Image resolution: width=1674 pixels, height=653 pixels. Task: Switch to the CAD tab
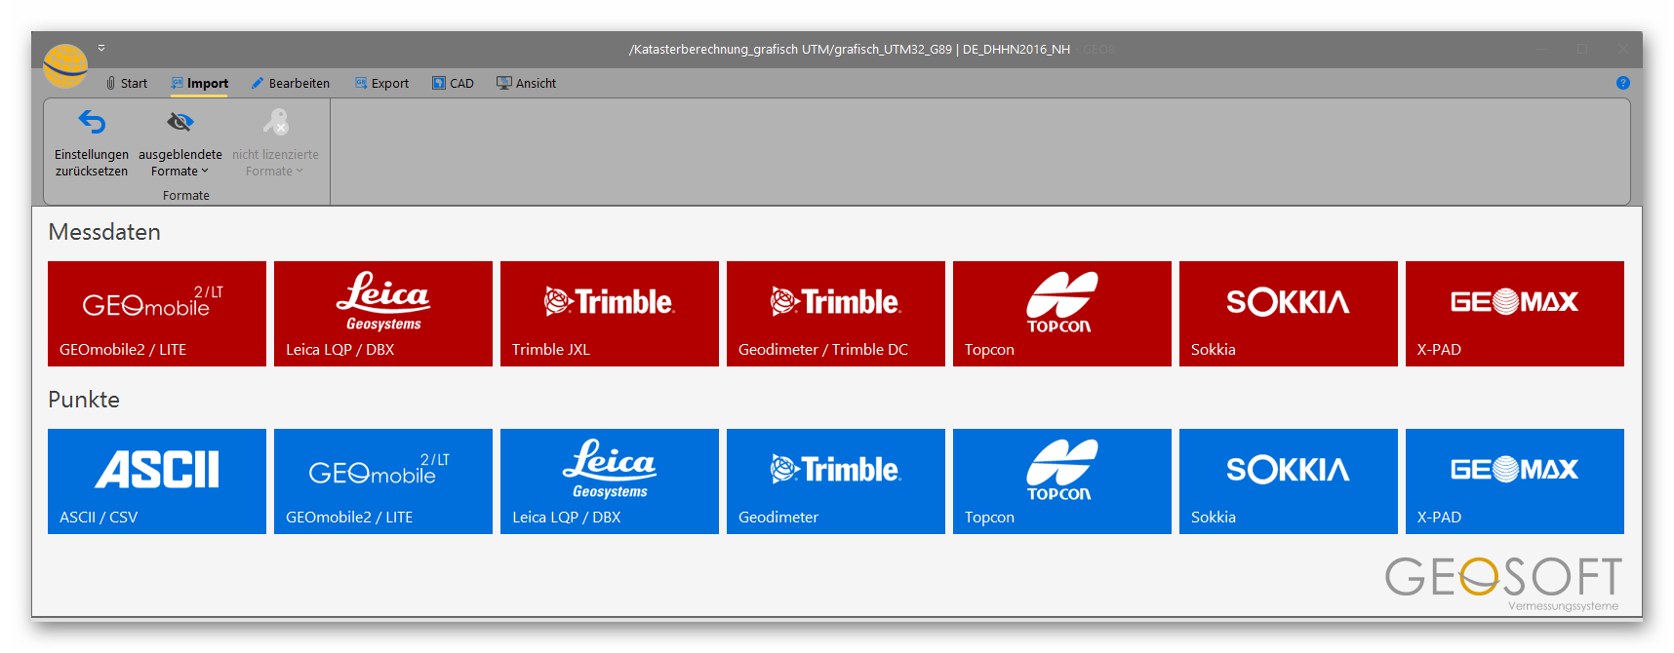453,84
